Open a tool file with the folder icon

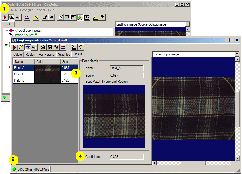point(43,47)
